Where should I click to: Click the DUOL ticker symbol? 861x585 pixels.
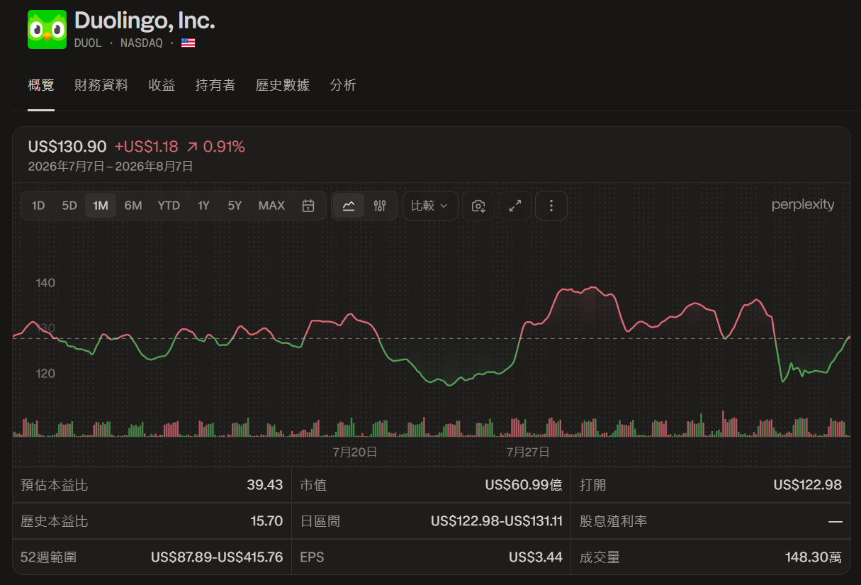88,43
